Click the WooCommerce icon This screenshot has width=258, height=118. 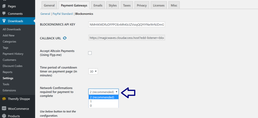click(x=4, y=108)
